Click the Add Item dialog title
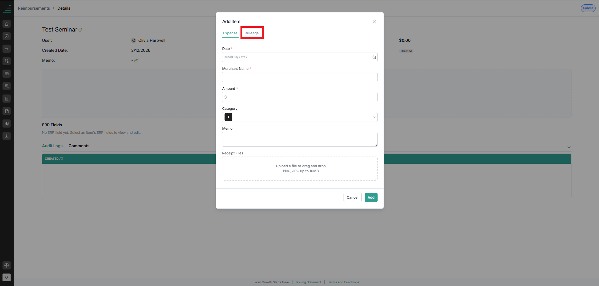The height and width of the screenshot is (286, 599). click(231, 22)
